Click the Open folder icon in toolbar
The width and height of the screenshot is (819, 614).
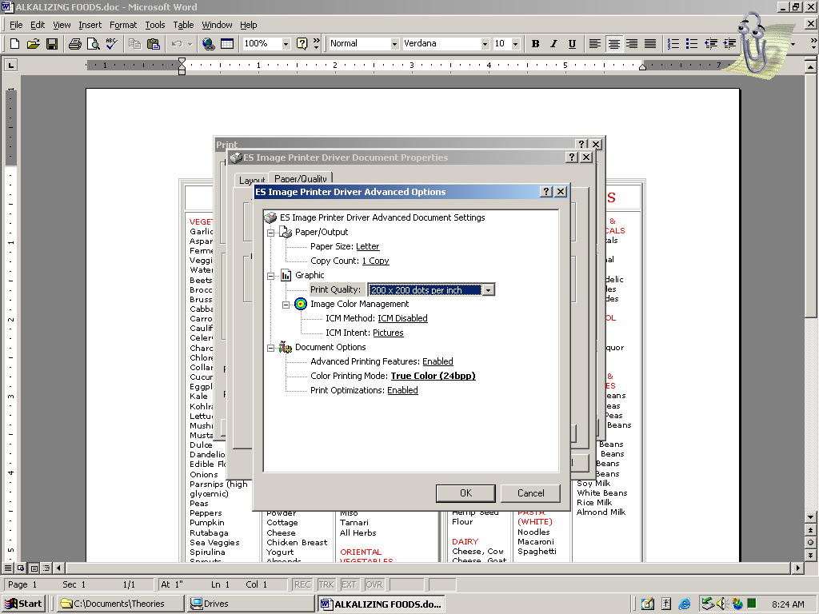(x=33, y=44)
